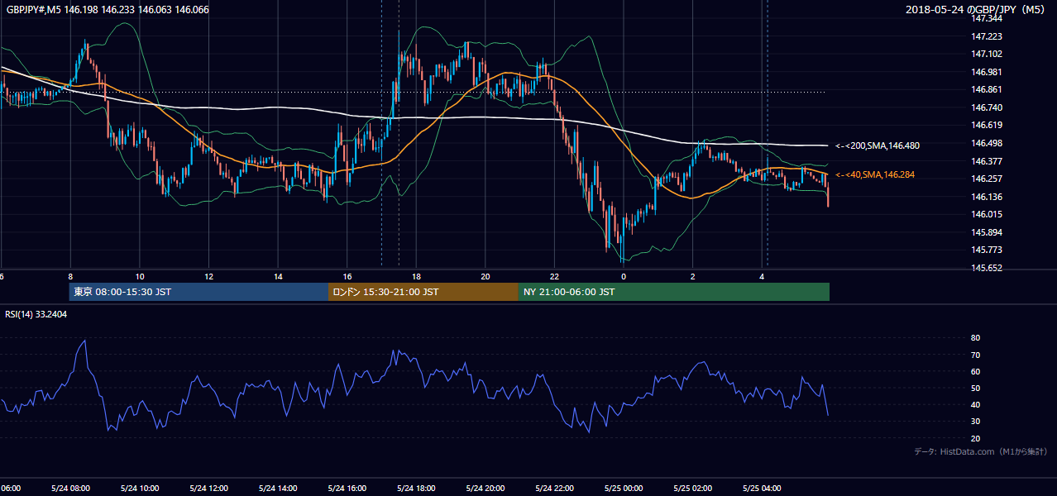This screenshot has width=1057, height=496.
Task: Click the chart title 2018-05-24 のGBP/JPY (M5)
Action: tap(977, 9)
